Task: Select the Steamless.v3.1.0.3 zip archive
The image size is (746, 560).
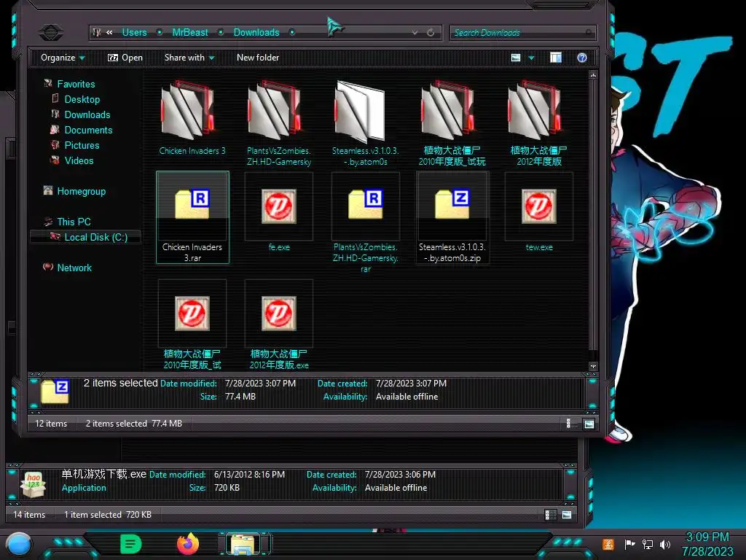Action: [x=452, y=217]
